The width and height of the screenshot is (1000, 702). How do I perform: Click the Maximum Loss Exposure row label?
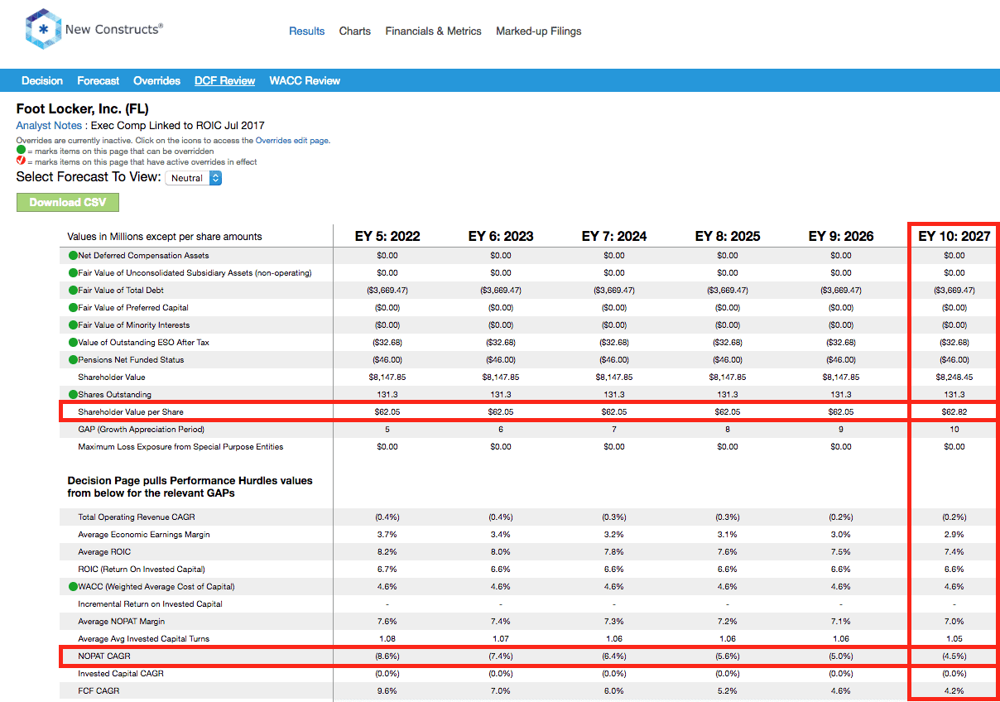[180, 447]
